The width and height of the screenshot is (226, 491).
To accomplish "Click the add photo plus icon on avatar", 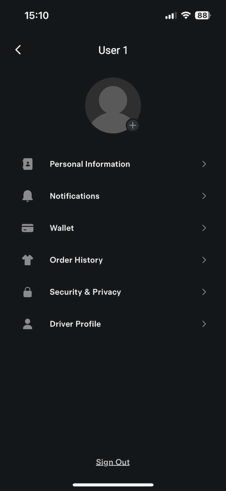I will 133,125.
